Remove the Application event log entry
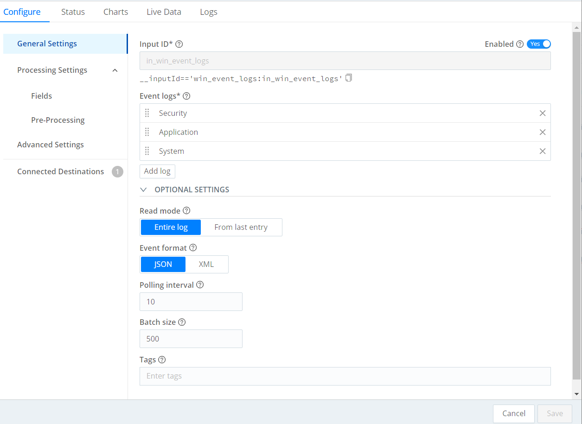This screenshot has width=582, height=424. pos(542,132)
